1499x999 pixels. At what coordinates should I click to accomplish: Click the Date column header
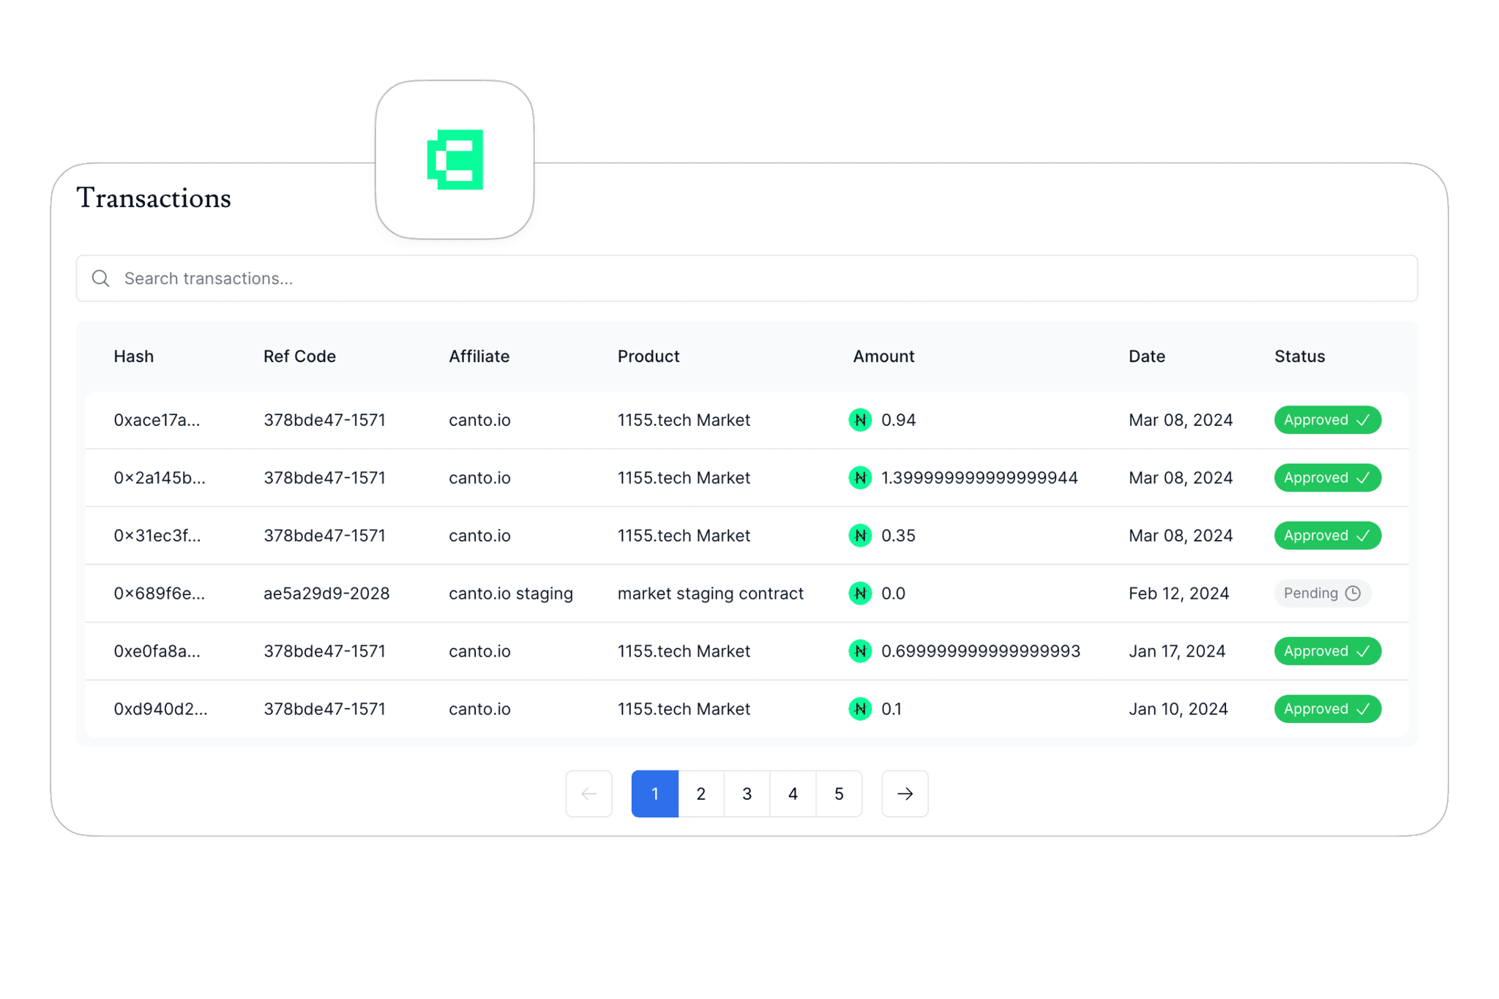coord(1146,356)
